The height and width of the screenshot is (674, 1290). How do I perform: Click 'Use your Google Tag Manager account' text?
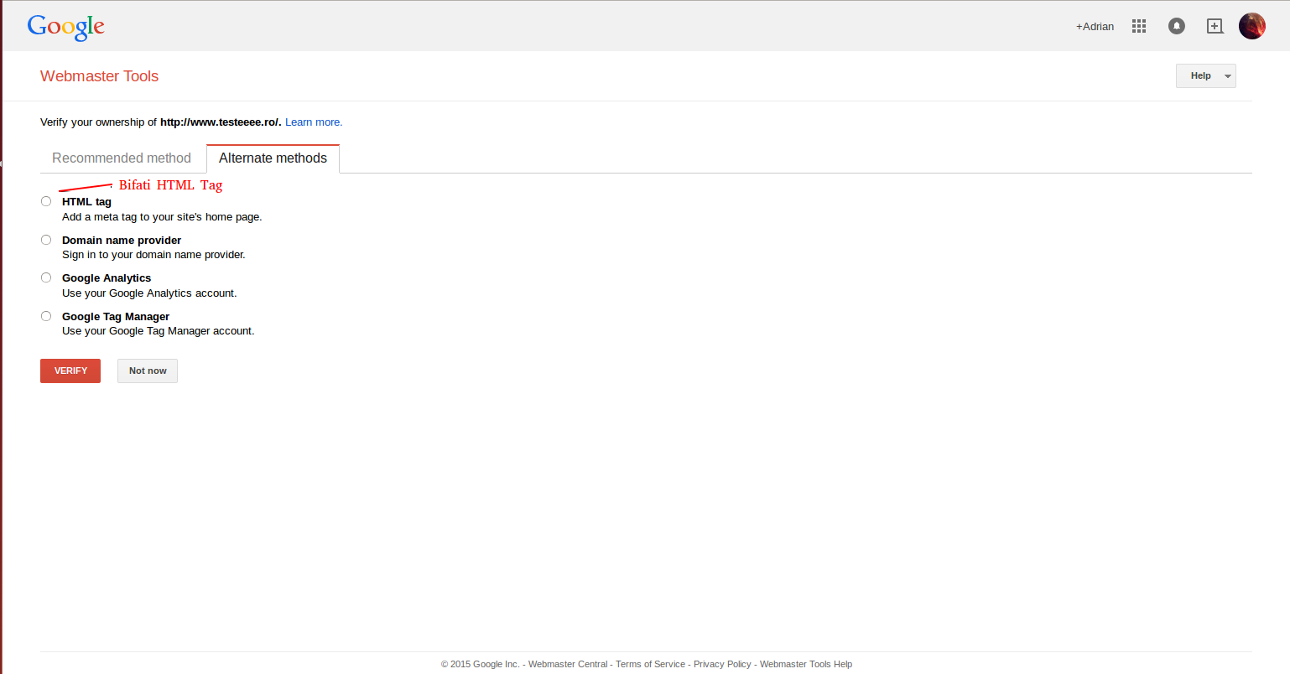pos(159,331)
